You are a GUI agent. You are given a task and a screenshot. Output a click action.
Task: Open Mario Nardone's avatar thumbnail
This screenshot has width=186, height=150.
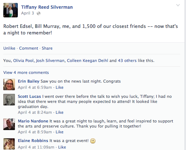coord(9,124)
